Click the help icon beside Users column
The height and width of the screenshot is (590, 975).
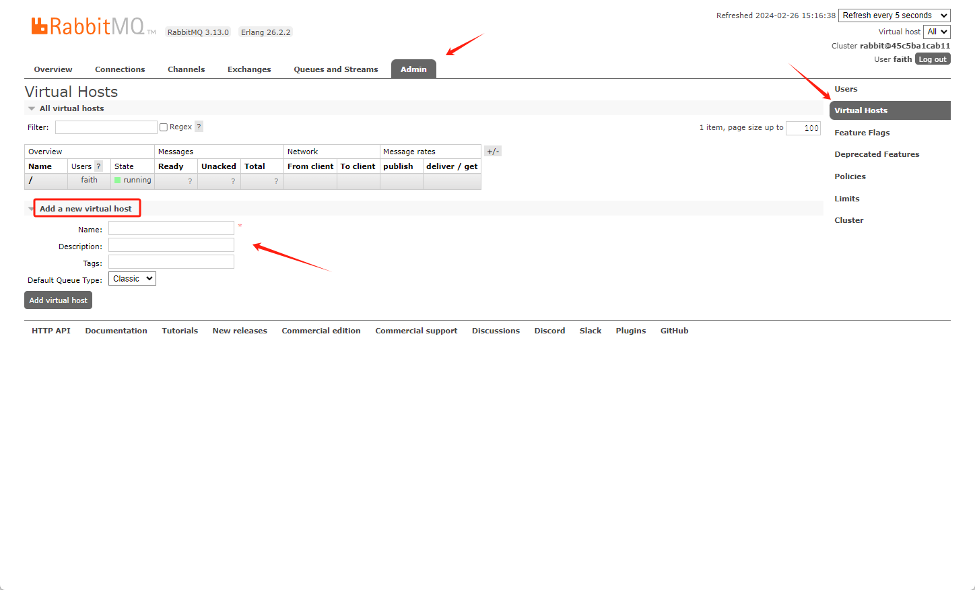[x=99, y=166]
